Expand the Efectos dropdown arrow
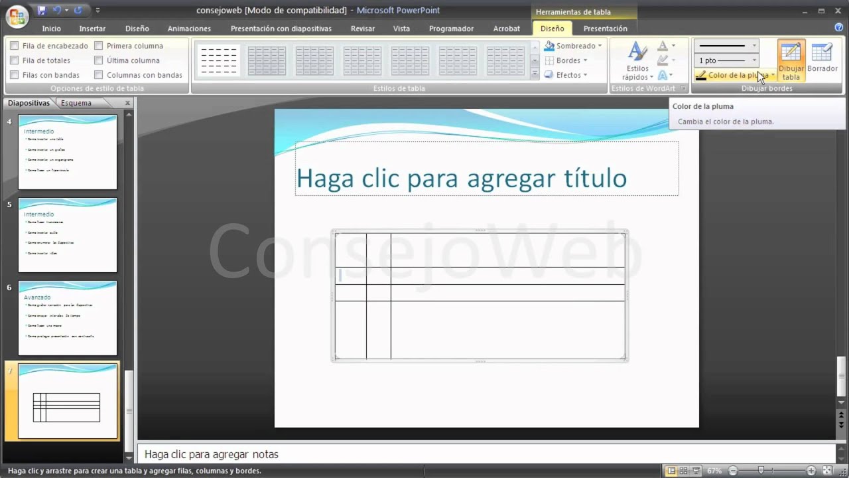This screenshot has width=849, height=478. (586, 75)
